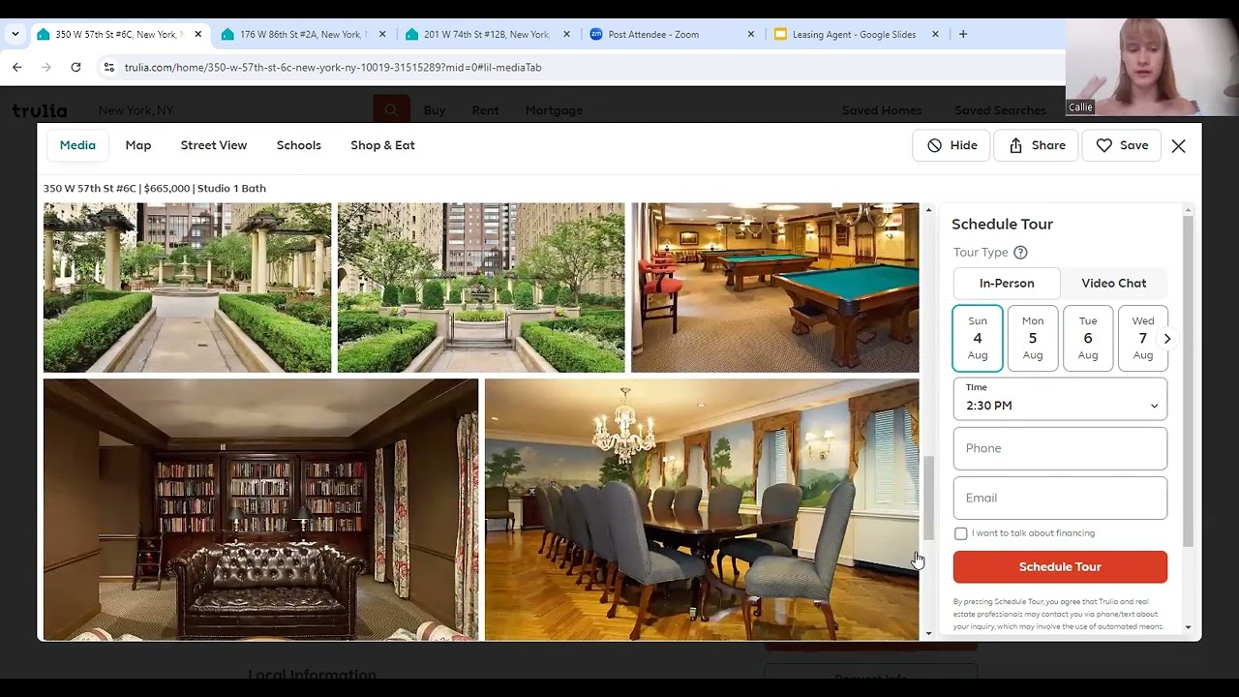
Task: Click the gallery scrollbar up arrow
Action: [x=929, y=210]
